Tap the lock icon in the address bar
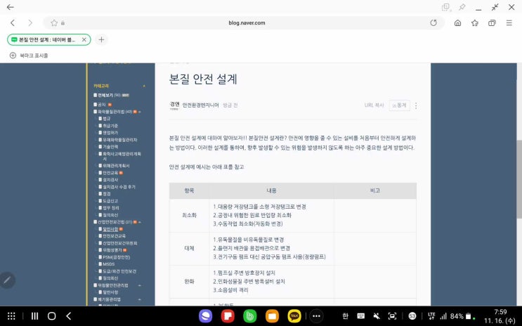Screen dimensions: 522x326 point(63,22)
